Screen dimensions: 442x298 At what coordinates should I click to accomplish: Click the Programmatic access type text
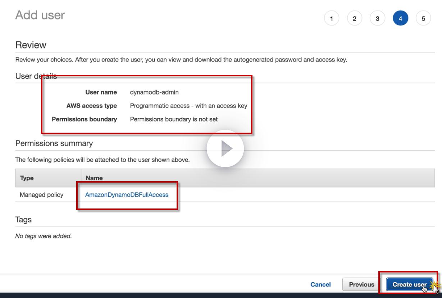click(188, 106)
